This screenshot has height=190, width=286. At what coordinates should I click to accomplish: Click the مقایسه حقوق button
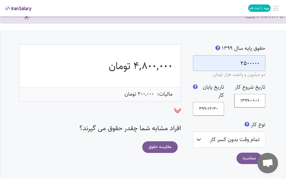pos(160,147)
